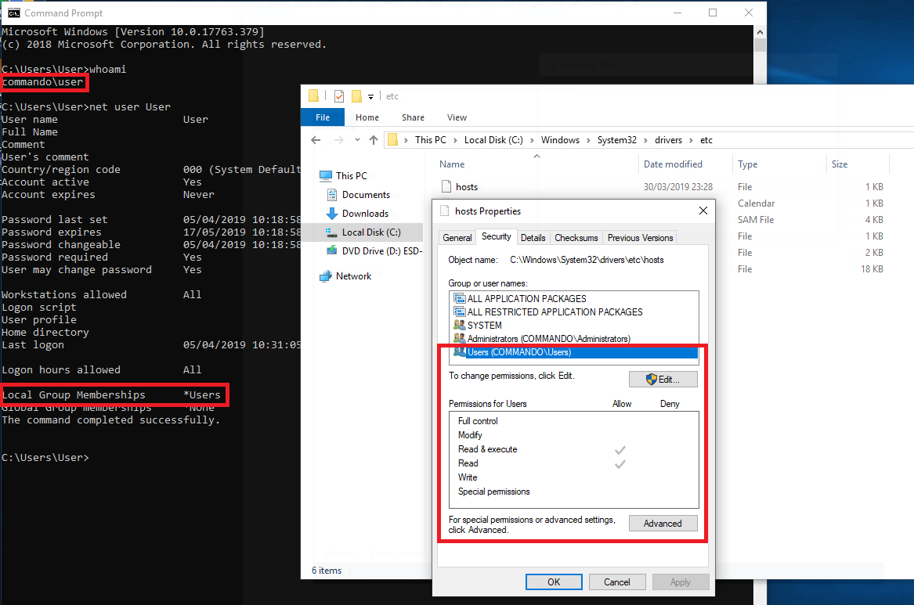Open Downloads in the navigation pane
The image size is (914, 605).
coord(365,213)
